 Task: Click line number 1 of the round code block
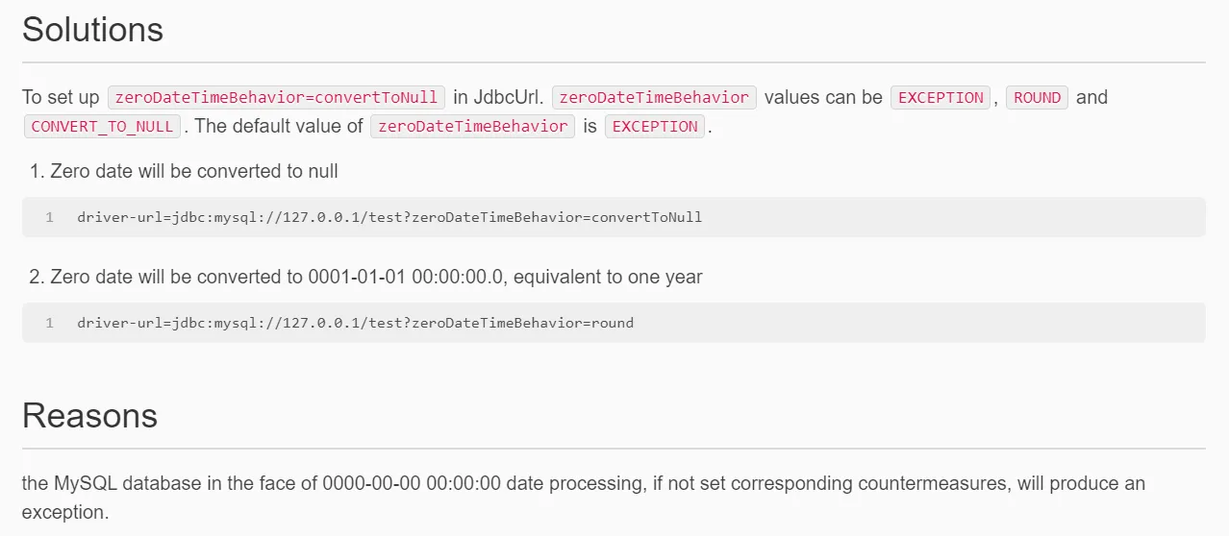[x=49, y=323]
